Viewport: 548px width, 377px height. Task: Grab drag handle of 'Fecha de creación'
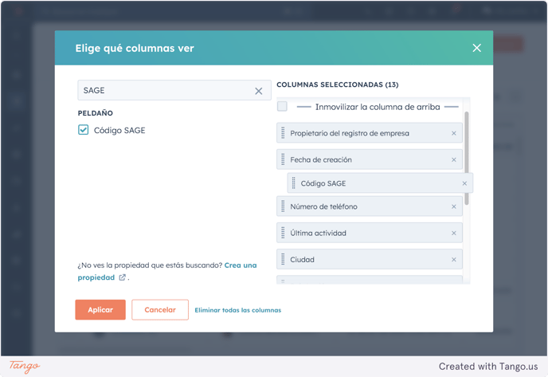coord(283,159)
